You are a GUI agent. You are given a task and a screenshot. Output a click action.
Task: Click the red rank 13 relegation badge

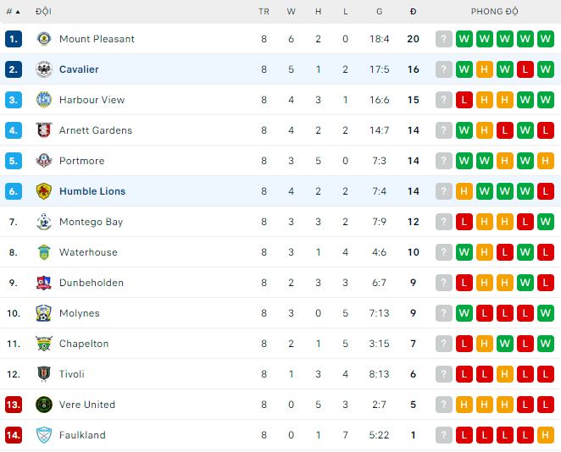tap(13, 405)
